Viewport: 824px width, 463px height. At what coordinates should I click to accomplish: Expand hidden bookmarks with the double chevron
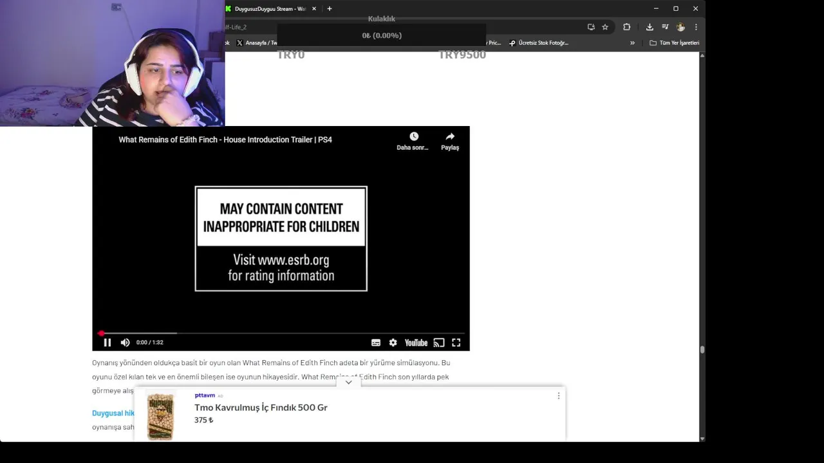click(632, 43)
